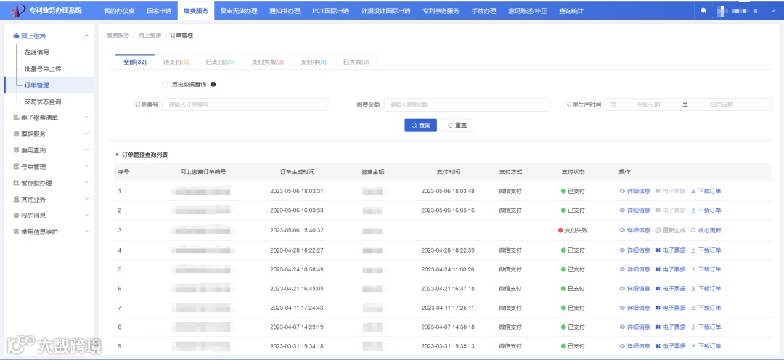Click the 重置 reset button
Screen dimensions: 784x360
coord(457,125)
